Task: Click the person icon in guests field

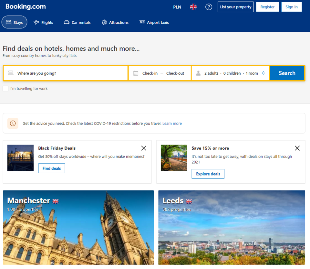Action: point(198,73)
